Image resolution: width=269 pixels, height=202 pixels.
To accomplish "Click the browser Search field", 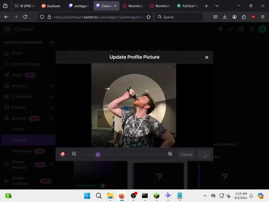I will pyautogui.click(x=179, y=17).
